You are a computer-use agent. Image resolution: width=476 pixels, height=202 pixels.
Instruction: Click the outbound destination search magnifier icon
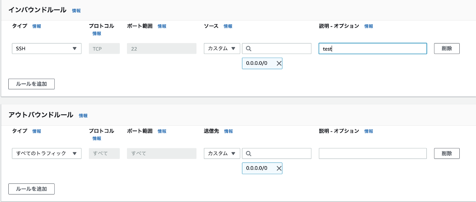249,153
